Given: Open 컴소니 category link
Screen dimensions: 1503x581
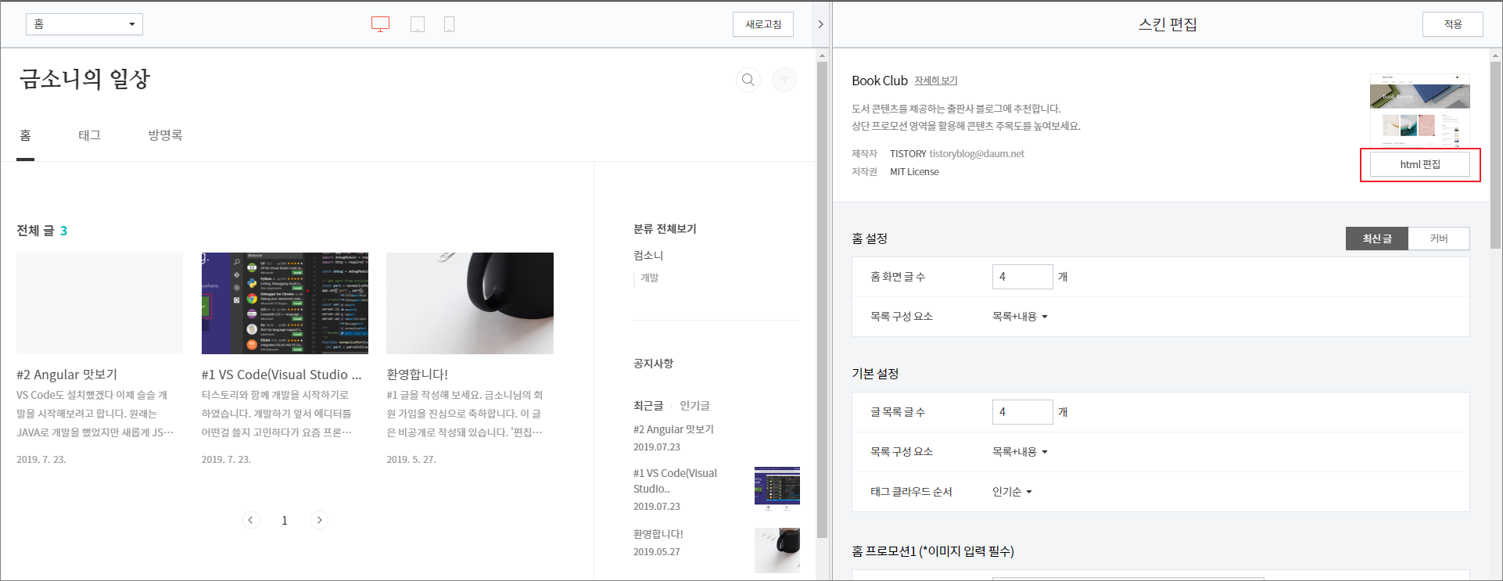Looking at the screenshot, I should click(648, 256).
